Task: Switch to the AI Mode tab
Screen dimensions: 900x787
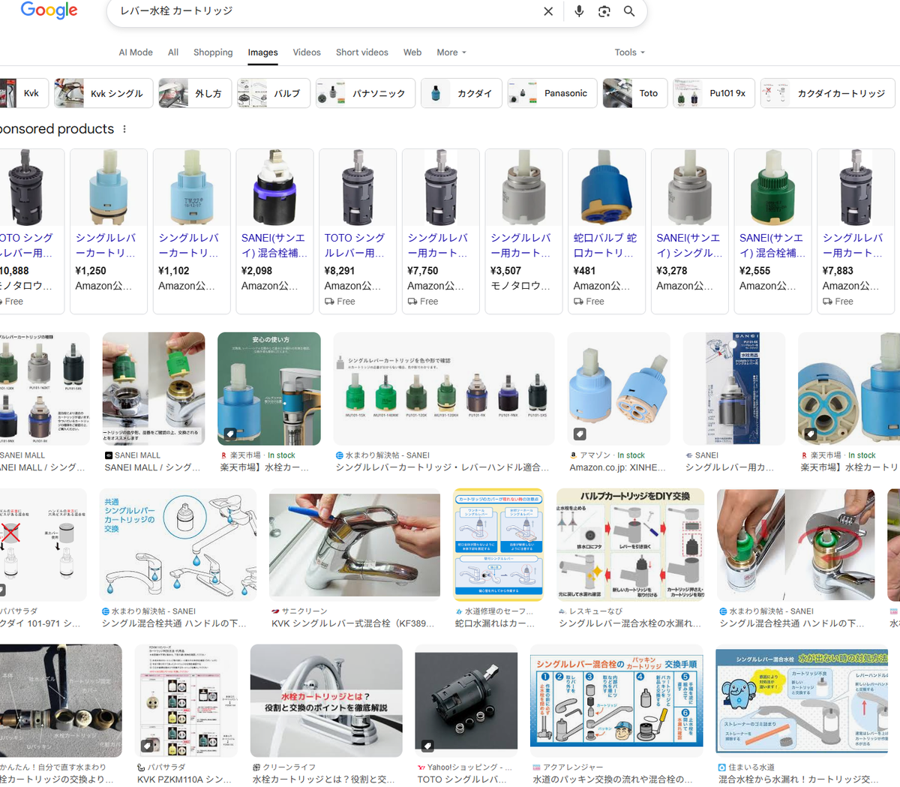Action: pos(136,53)
